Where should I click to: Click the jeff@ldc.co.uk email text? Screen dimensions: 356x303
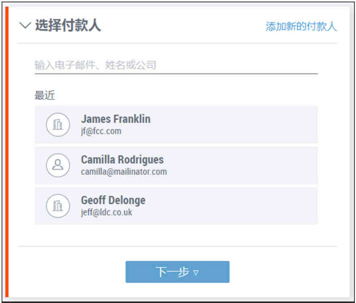click(107, 213)
